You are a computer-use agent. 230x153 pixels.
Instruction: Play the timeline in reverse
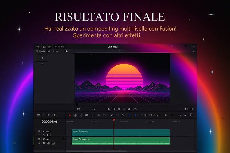(114, 109)
